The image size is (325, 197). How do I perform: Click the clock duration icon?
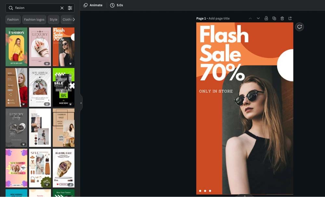tap(112, 5)
